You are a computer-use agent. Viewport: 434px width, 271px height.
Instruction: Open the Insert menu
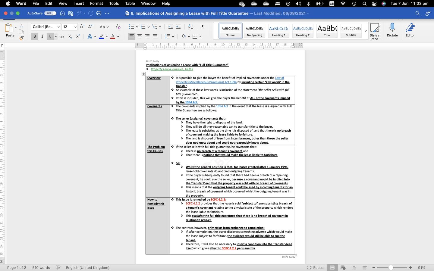pos(79,3)
